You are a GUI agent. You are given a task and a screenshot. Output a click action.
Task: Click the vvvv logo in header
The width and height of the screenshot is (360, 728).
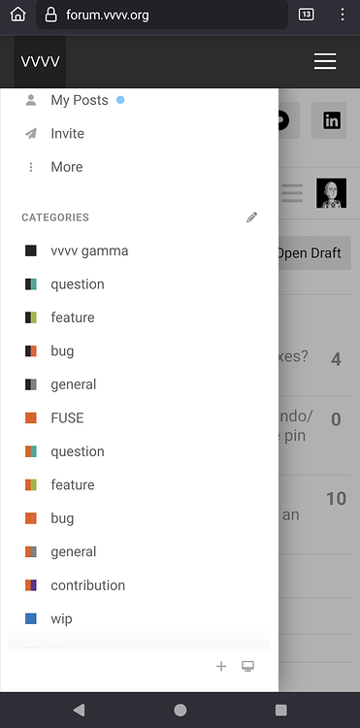[x=40, y=62]
